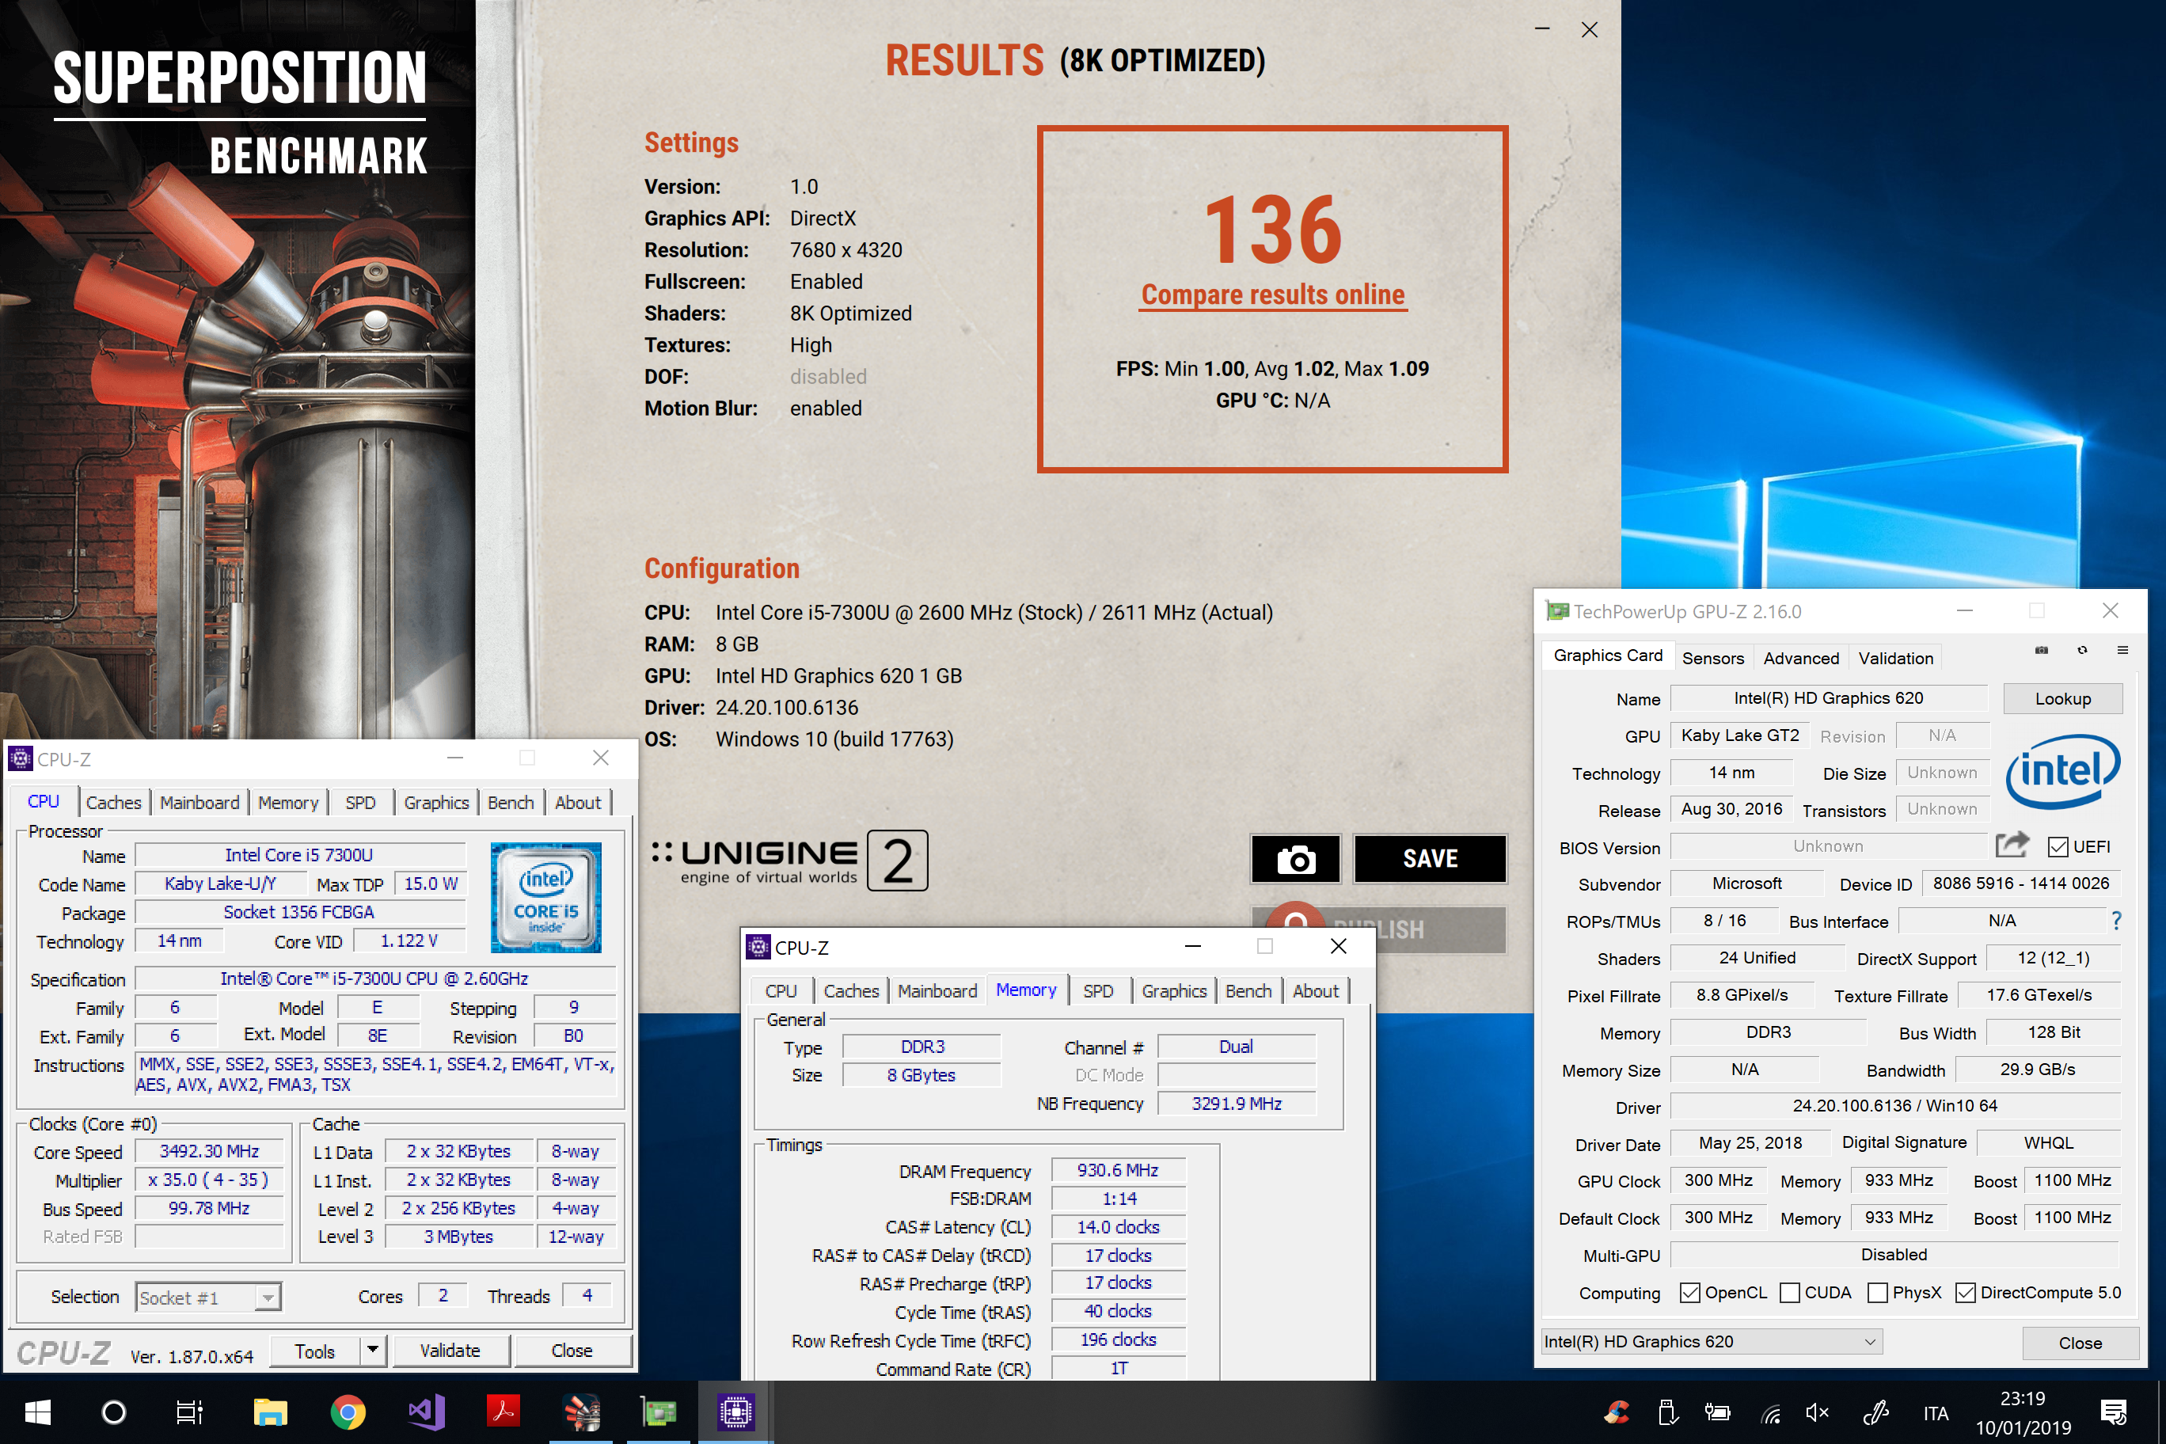Screen dimensions: 2166x1444
Task: Open the Memory tab in left CPU-Z window
Action: 288,802
